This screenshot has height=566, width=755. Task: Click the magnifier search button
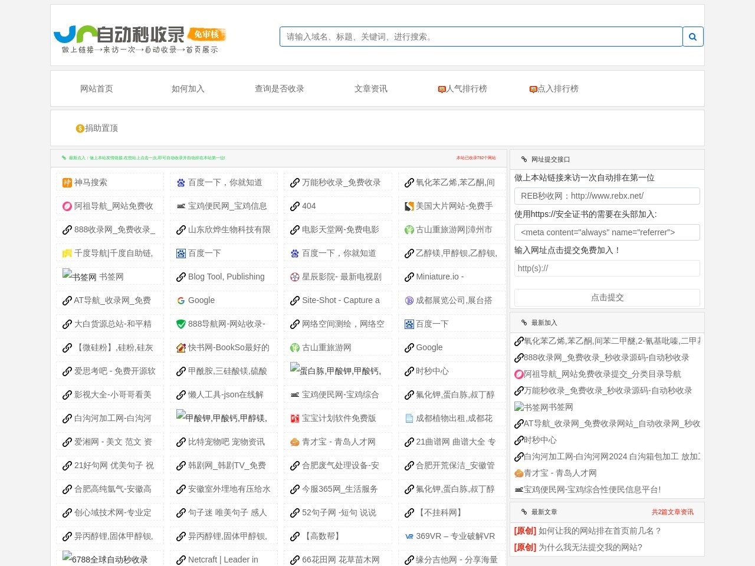tap(692, 37)
